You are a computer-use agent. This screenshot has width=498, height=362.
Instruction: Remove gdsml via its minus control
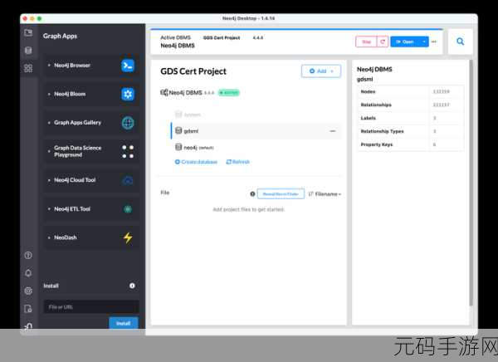pos(333,131)
